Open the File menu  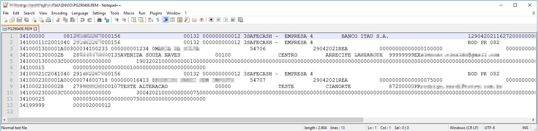[x=6, y=13]
